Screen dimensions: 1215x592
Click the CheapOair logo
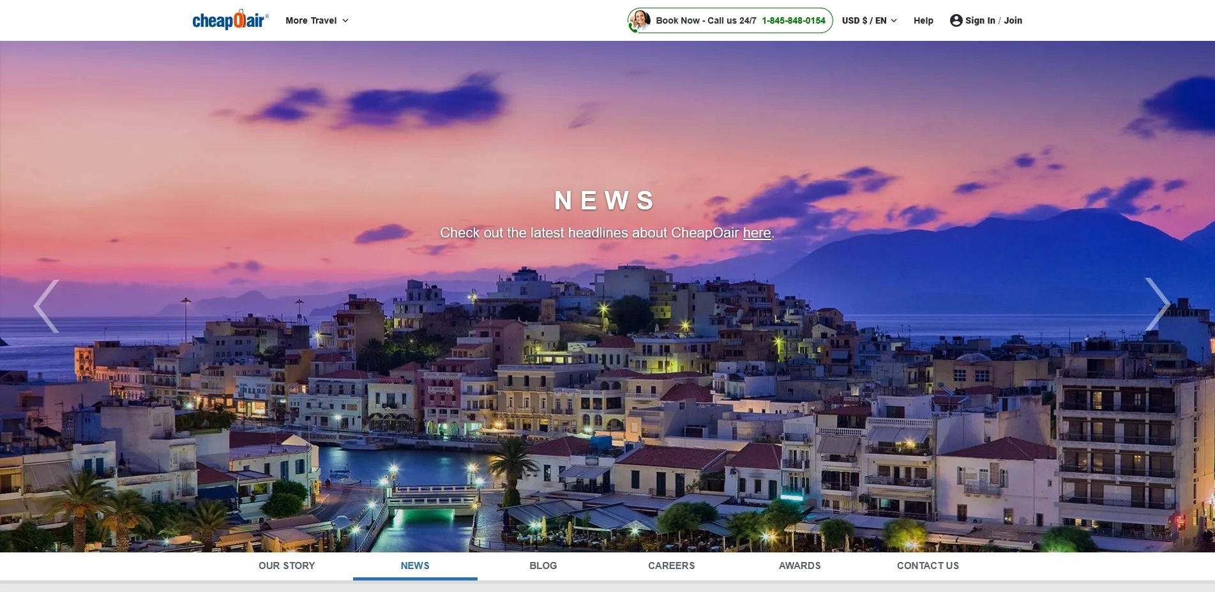tap(230, 20)
